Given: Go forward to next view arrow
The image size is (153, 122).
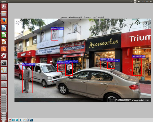Looking at the screenshot, I should coord(17,120).
